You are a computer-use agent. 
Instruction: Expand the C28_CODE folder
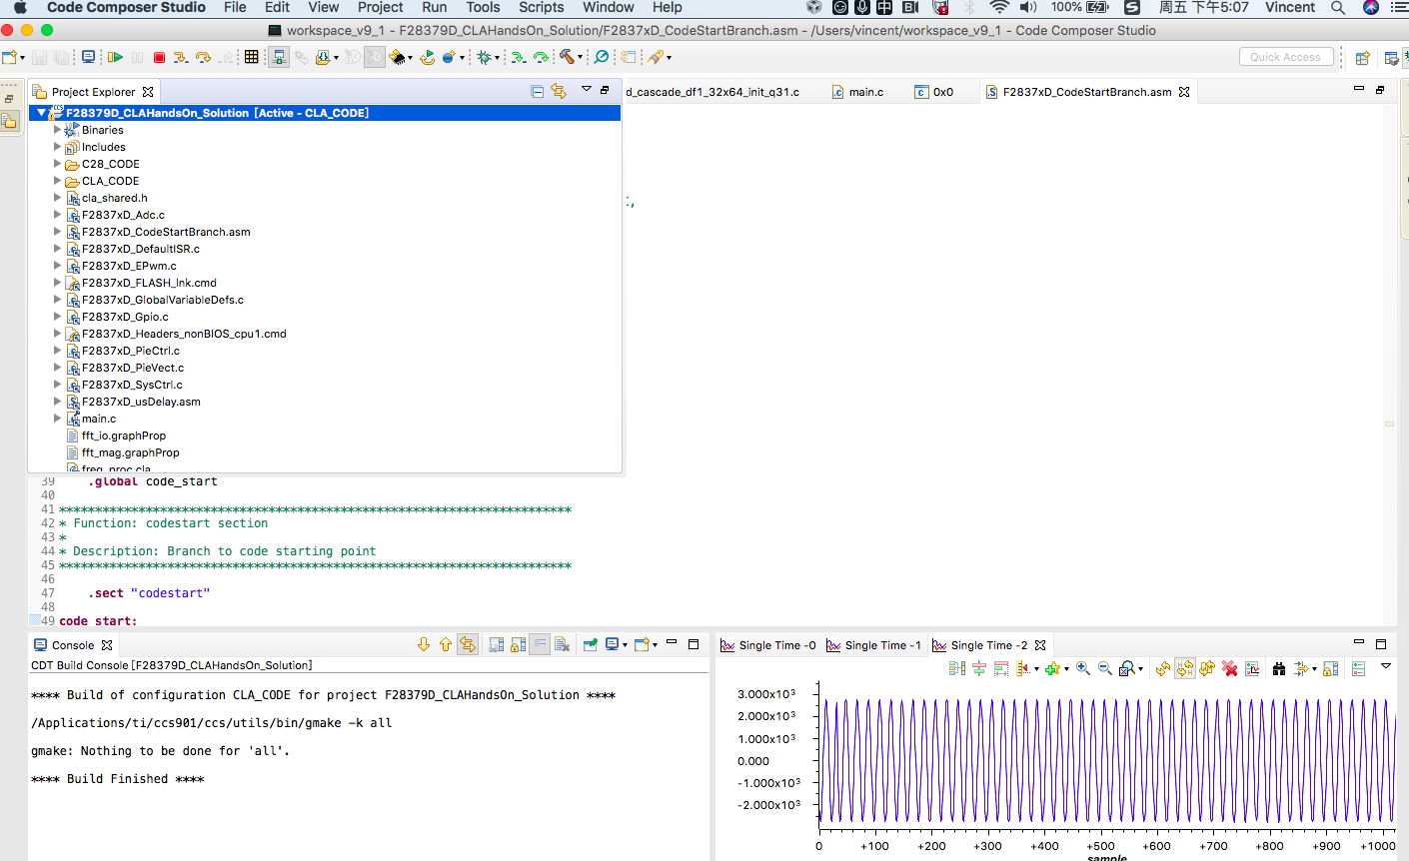[57, 164]
